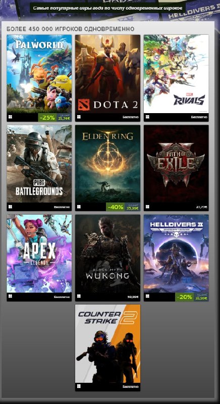Click the -25% discount badge on Palworld

(47, 118)
